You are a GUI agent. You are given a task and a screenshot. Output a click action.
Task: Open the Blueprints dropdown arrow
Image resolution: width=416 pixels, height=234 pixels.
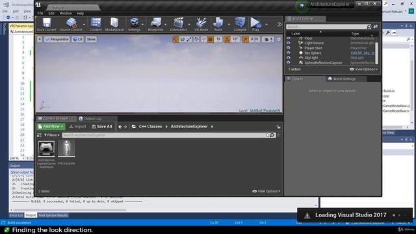[x=166, y=25]
